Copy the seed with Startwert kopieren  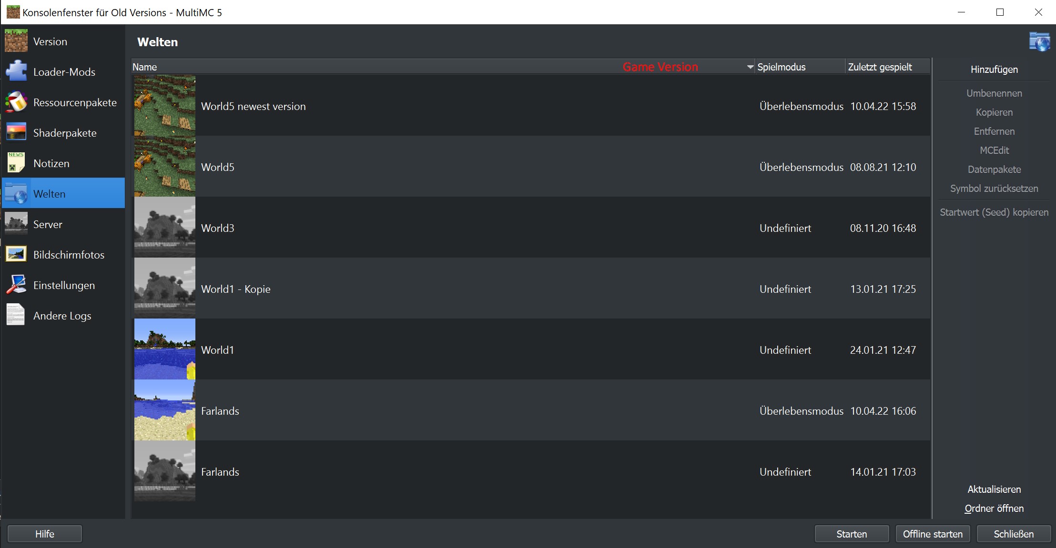(x=994, y=212)
